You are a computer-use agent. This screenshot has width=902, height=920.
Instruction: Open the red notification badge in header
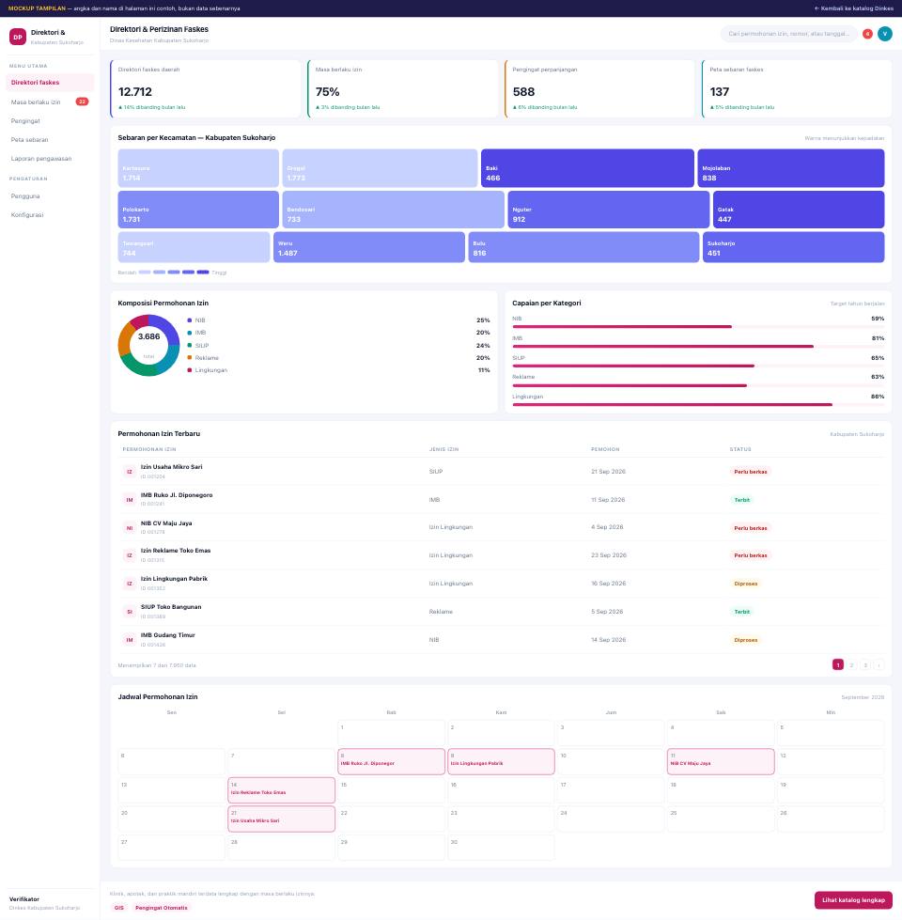point(867,34)
